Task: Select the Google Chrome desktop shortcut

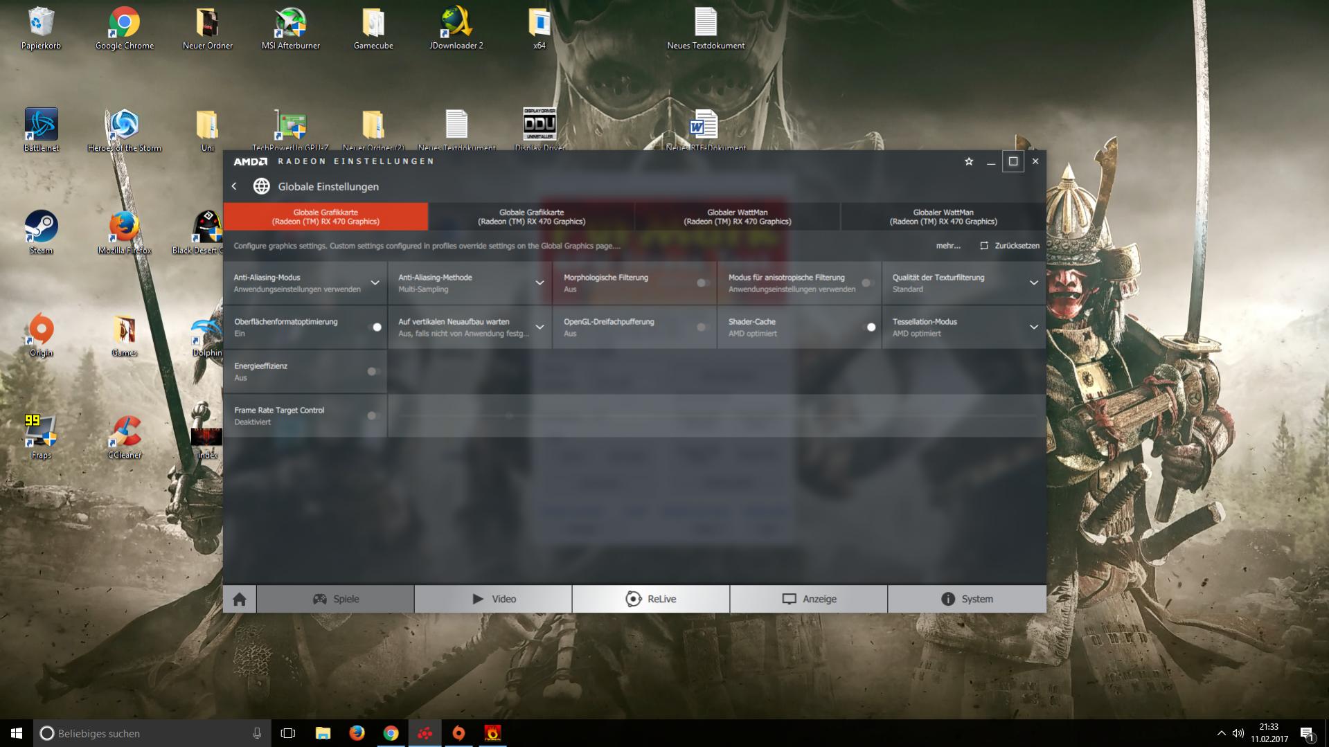Action: pos(124,29)
